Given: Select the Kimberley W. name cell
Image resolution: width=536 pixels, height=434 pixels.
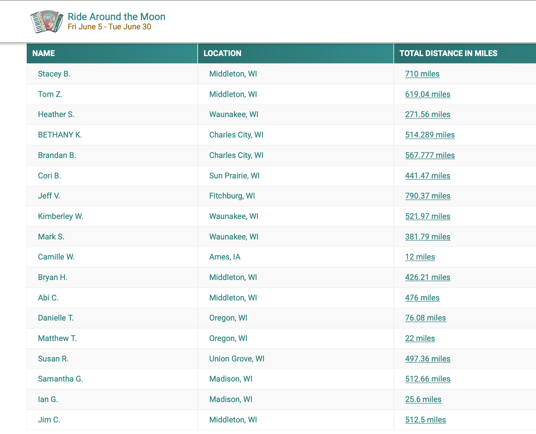Looking at the screenshot, I should 60,216.
